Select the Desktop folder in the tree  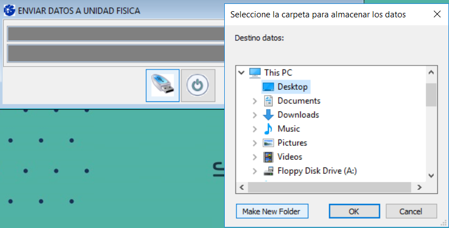[x=292, y=87]
